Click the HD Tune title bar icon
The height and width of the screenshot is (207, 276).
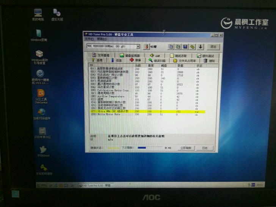(86, 34)
